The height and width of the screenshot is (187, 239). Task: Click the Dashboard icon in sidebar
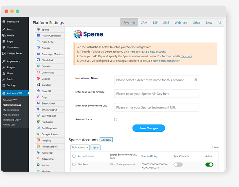click(x=4, y=22)
